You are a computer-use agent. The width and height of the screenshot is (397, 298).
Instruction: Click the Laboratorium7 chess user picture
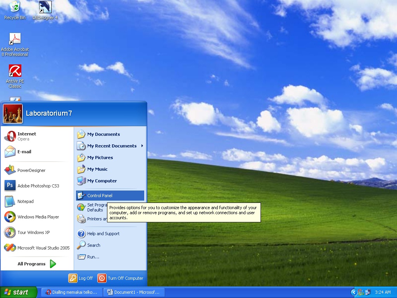[x=13, y=114]
